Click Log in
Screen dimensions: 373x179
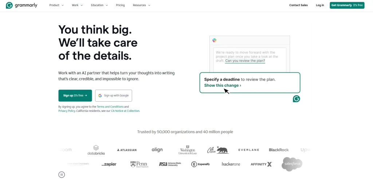(320, 5)
